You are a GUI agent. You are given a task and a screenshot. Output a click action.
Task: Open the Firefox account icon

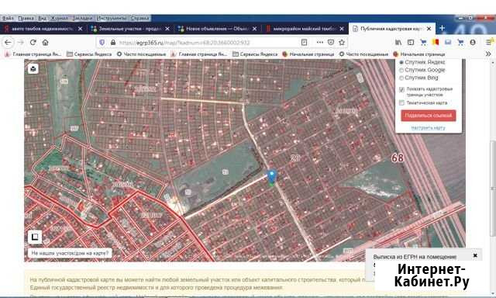coord(473,42)
